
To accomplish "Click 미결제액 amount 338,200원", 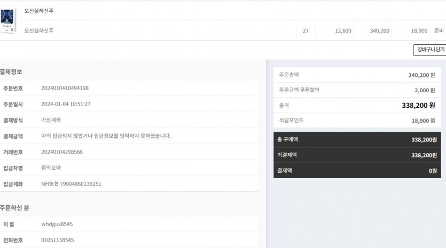I will click(424, 155).
